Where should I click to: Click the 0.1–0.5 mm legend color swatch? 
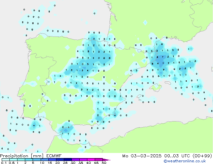coord(6,160)
